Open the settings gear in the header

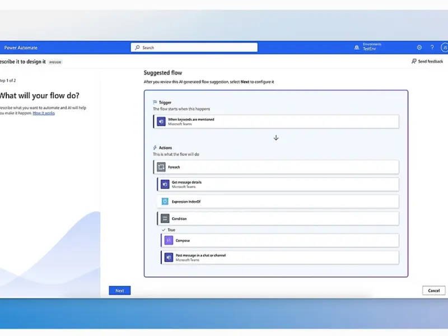419,48
